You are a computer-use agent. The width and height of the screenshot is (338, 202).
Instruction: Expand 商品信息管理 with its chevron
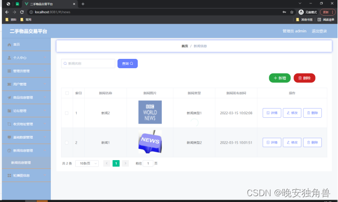tap(45, 97)
